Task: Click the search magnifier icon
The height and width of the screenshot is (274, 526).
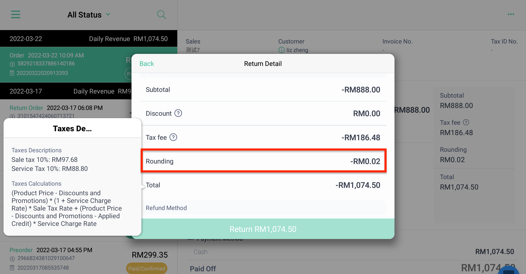Action: pos(161,14)
